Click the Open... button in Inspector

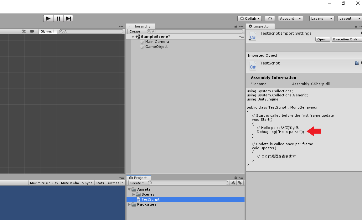(x=323, y=39)
